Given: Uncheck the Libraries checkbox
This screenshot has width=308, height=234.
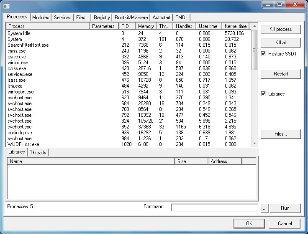Looking at the screenshot, I should click(264, 94).
